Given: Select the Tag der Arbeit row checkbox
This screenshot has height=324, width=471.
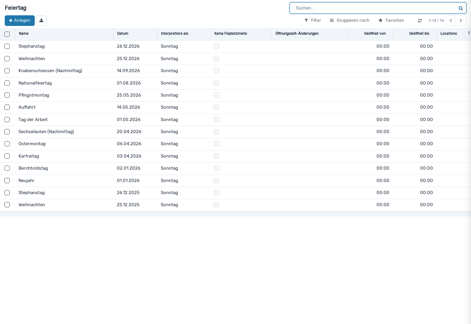Looking at the screenshot, I should [x=7, y=120].
